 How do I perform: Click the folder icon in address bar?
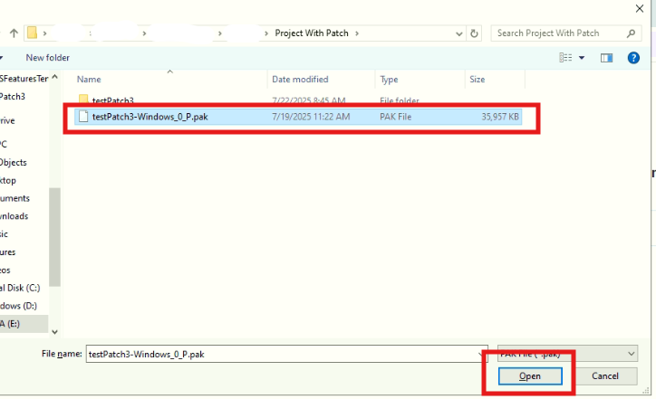(x=33, y=33)
